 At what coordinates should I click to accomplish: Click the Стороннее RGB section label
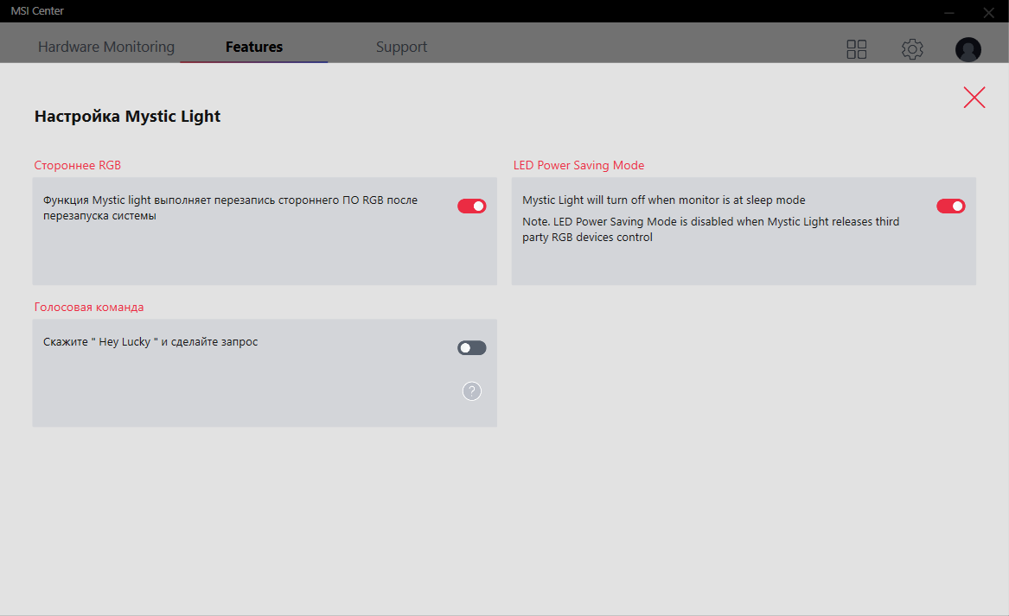click(77, 165)
